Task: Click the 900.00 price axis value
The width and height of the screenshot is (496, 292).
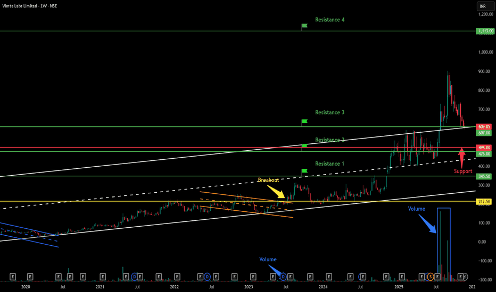Action: tap(484, 71)
